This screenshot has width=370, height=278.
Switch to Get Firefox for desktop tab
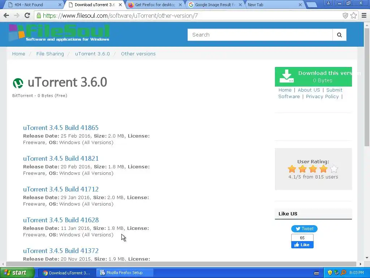tap(155, 5)
